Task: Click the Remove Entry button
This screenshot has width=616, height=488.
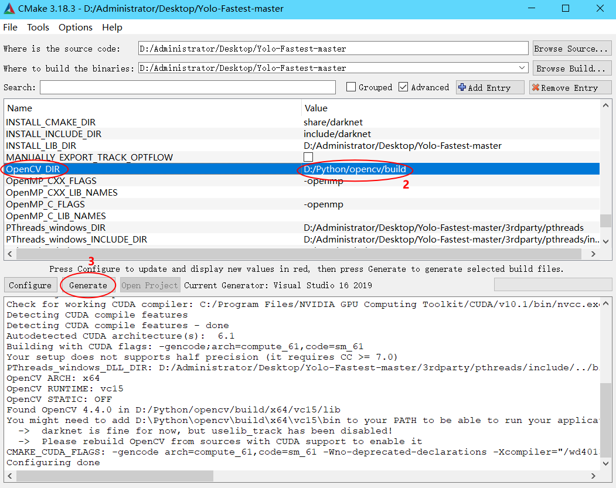Action: pyautogui.click(x=570, y=87)
